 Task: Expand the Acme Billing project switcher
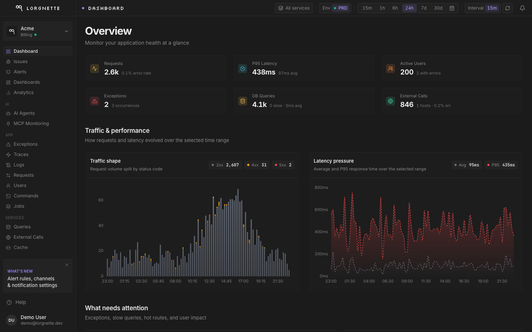tap(38, 31)
